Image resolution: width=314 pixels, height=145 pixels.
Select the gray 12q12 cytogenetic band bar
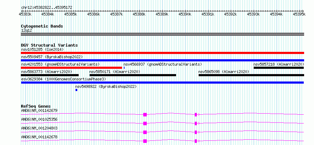pos(162,34)
